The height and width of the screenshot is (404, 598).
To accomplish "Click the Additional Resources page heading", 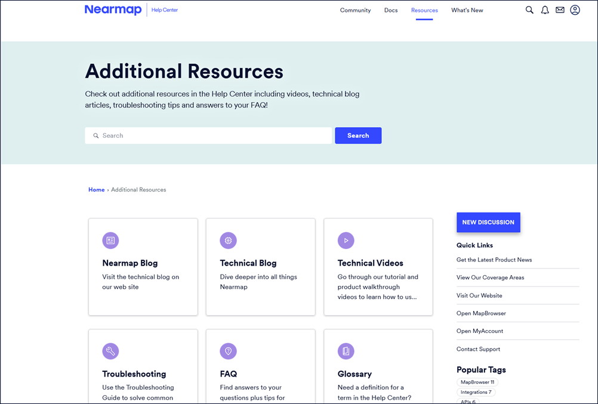I will (184, 72).
